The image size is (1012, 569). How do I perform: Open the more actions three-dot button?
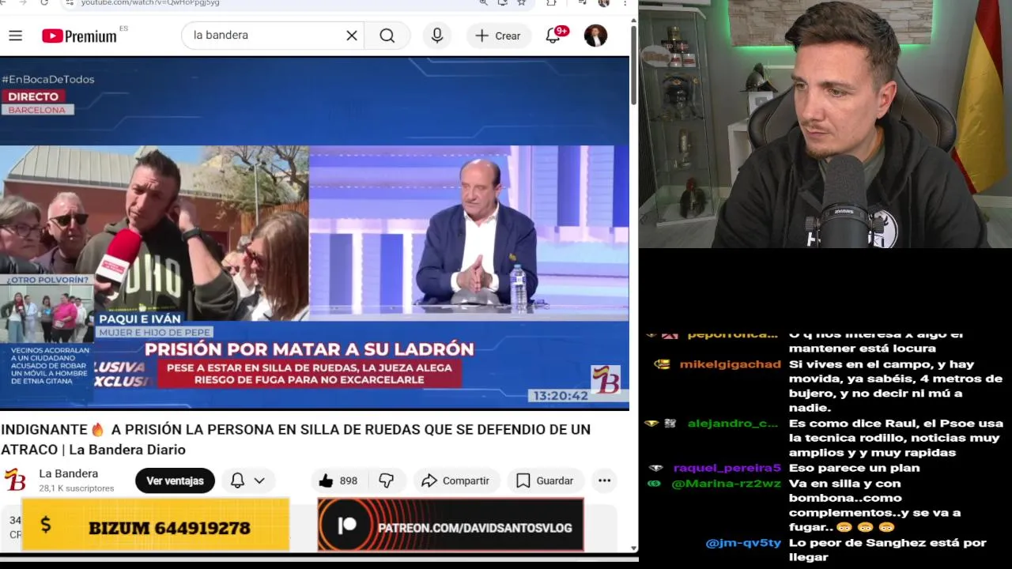point(604,480)
